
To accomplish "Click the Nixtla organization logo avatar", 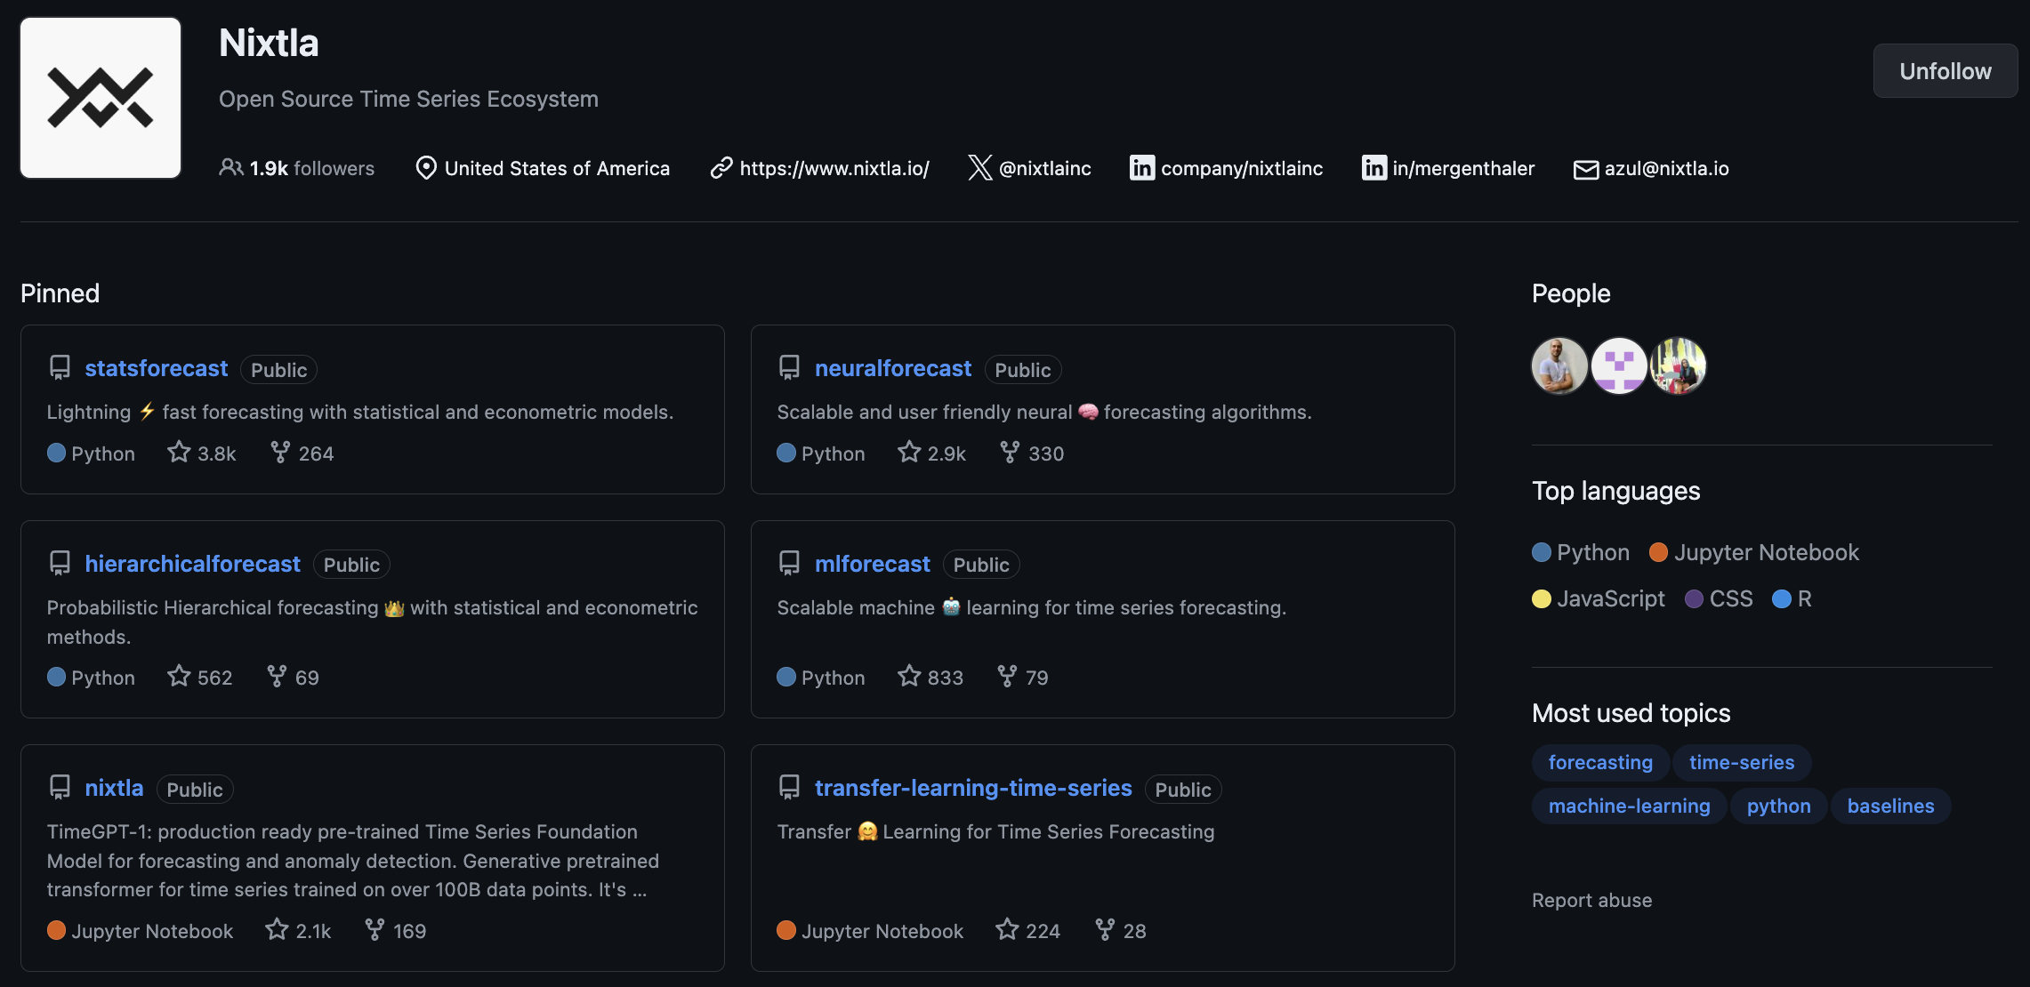I will click(x=101, y=98).
